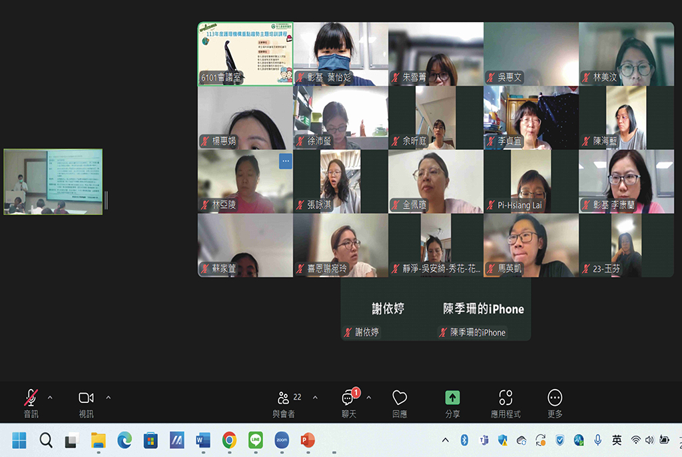The width and height of the screenshot is (682, 457).
Task: Click the 回應 heart reactions icon
Action: click(400, 398)
